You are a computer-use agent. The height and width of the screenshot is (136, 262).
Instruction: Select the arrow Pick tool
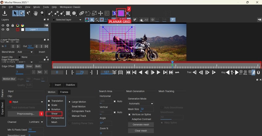[15, 13]
